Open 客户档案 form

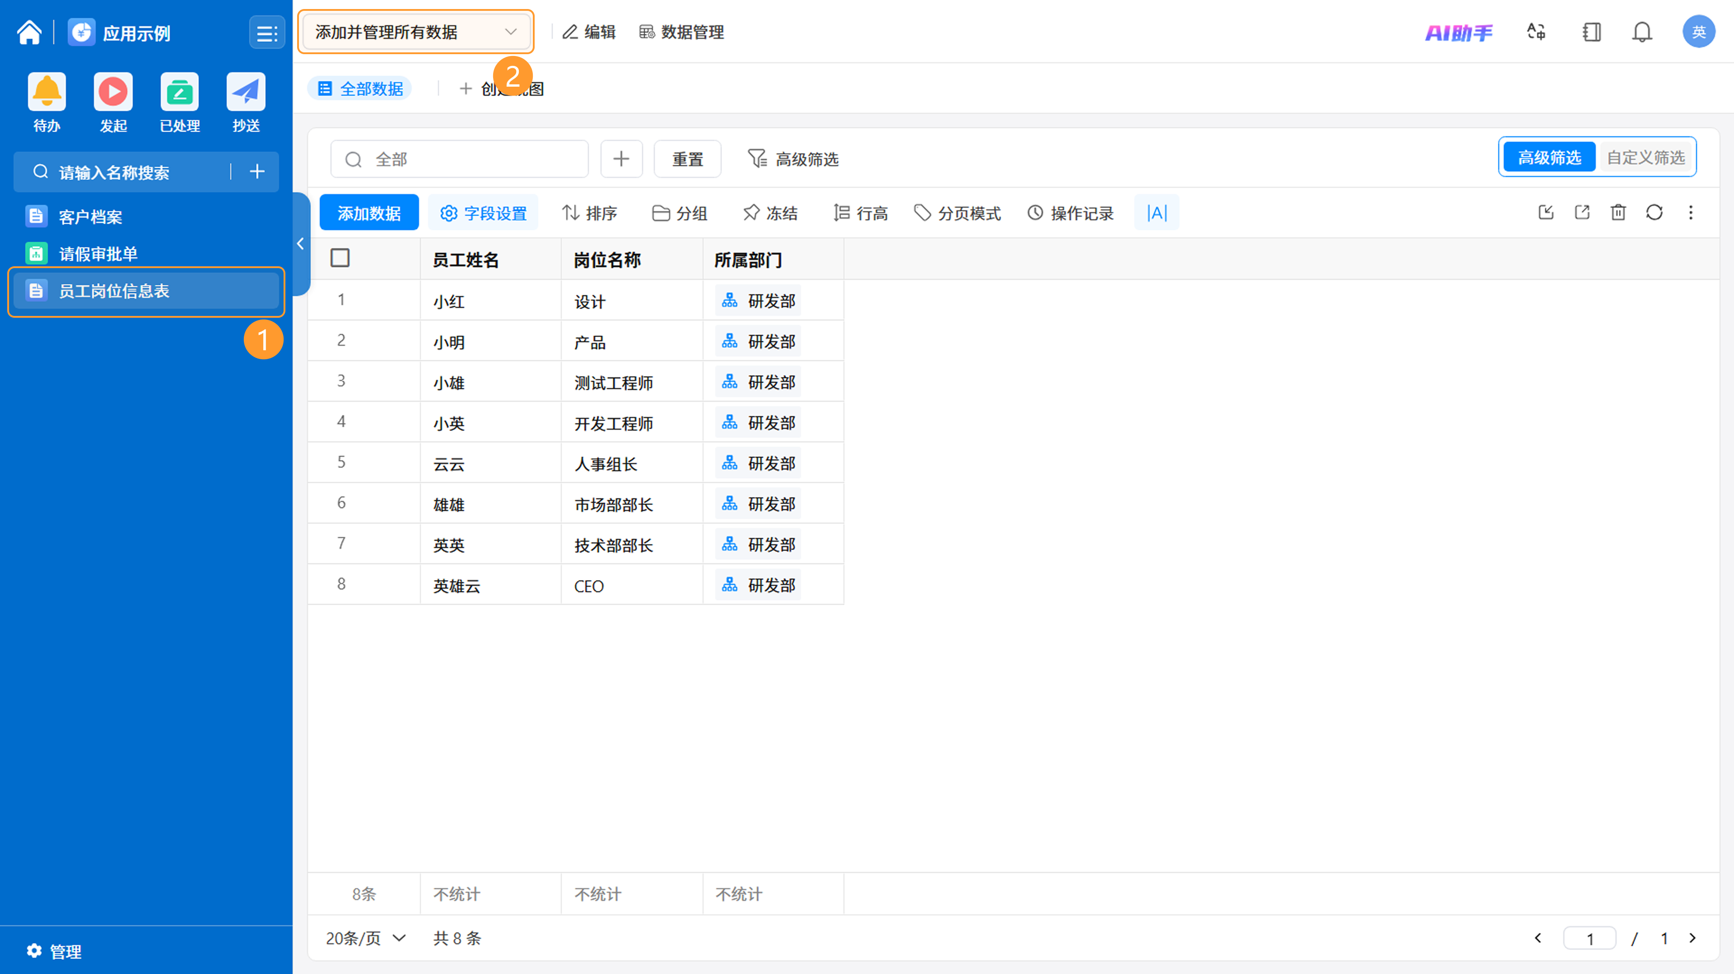[x=145, y=217]
